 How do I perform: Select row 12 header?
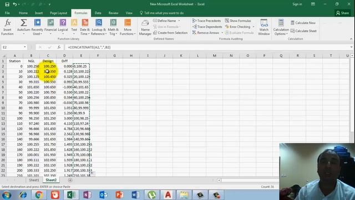pyautogui.click(x=3, y=118)
